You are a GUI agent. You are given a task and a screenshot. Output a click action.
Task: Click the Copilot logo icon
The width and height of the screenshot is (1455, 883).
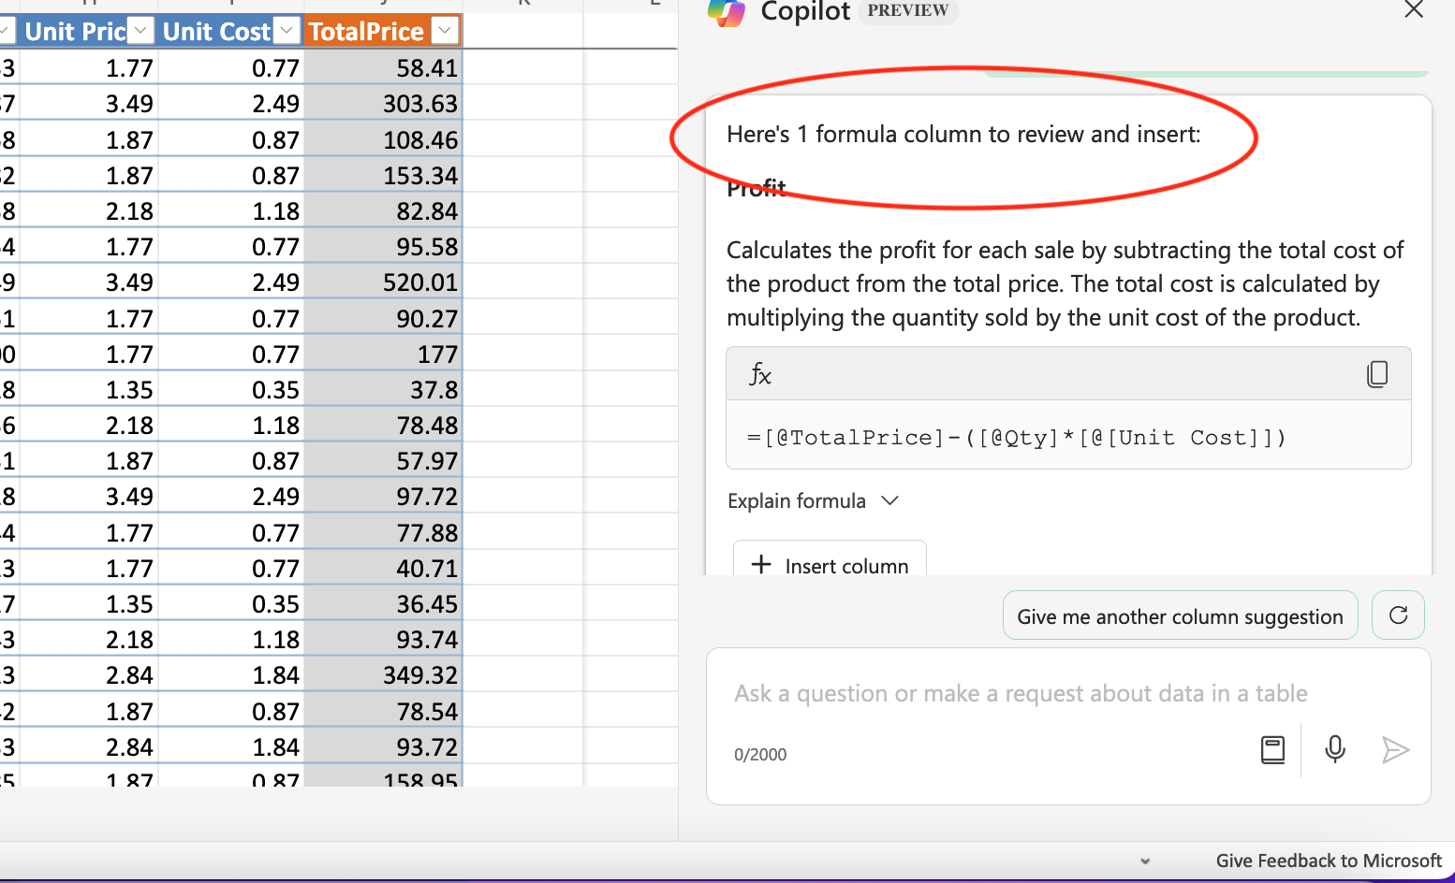point(726,12)
